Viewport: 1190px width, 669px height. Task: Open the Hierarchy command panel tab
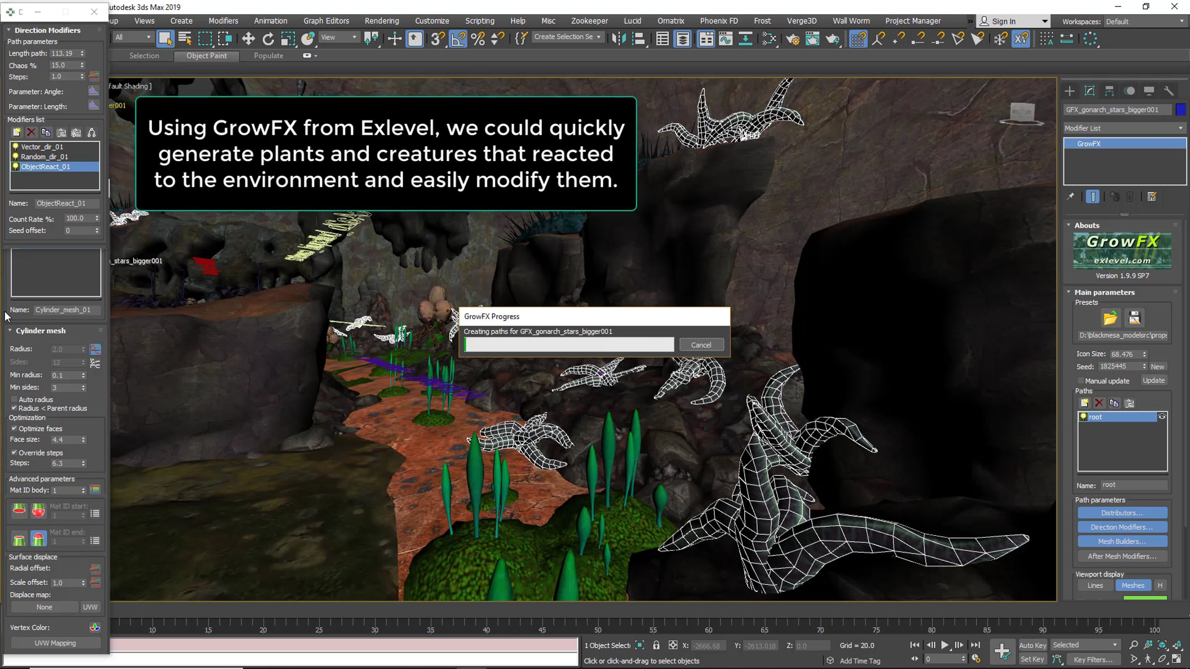(1109, 91)
